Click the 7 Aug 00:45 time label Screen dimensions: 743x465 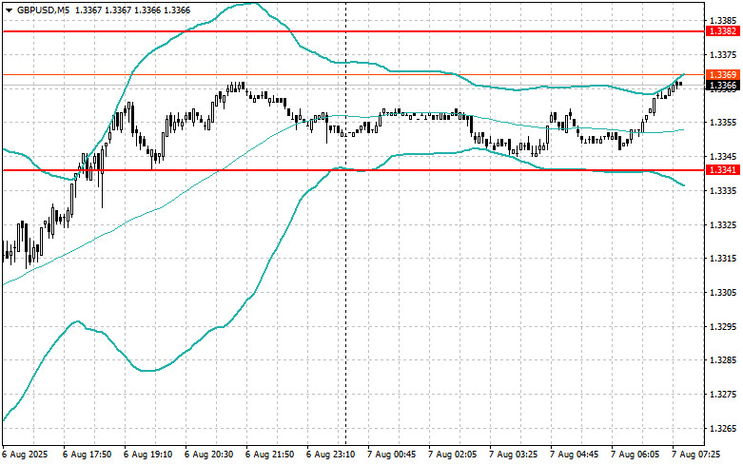point(391,455)
